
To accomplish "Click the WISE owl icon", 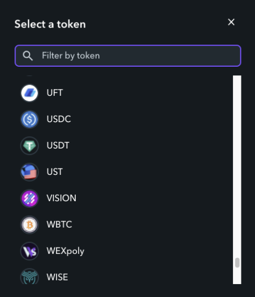I will coord(30,277).
